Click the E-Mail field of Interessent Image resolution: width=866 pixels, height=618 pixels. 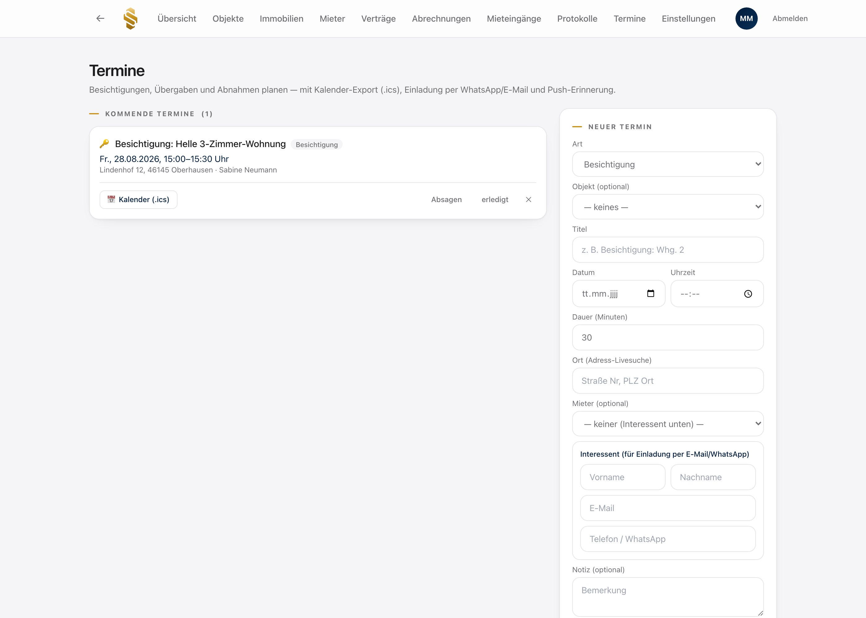[x=667, y=508]
